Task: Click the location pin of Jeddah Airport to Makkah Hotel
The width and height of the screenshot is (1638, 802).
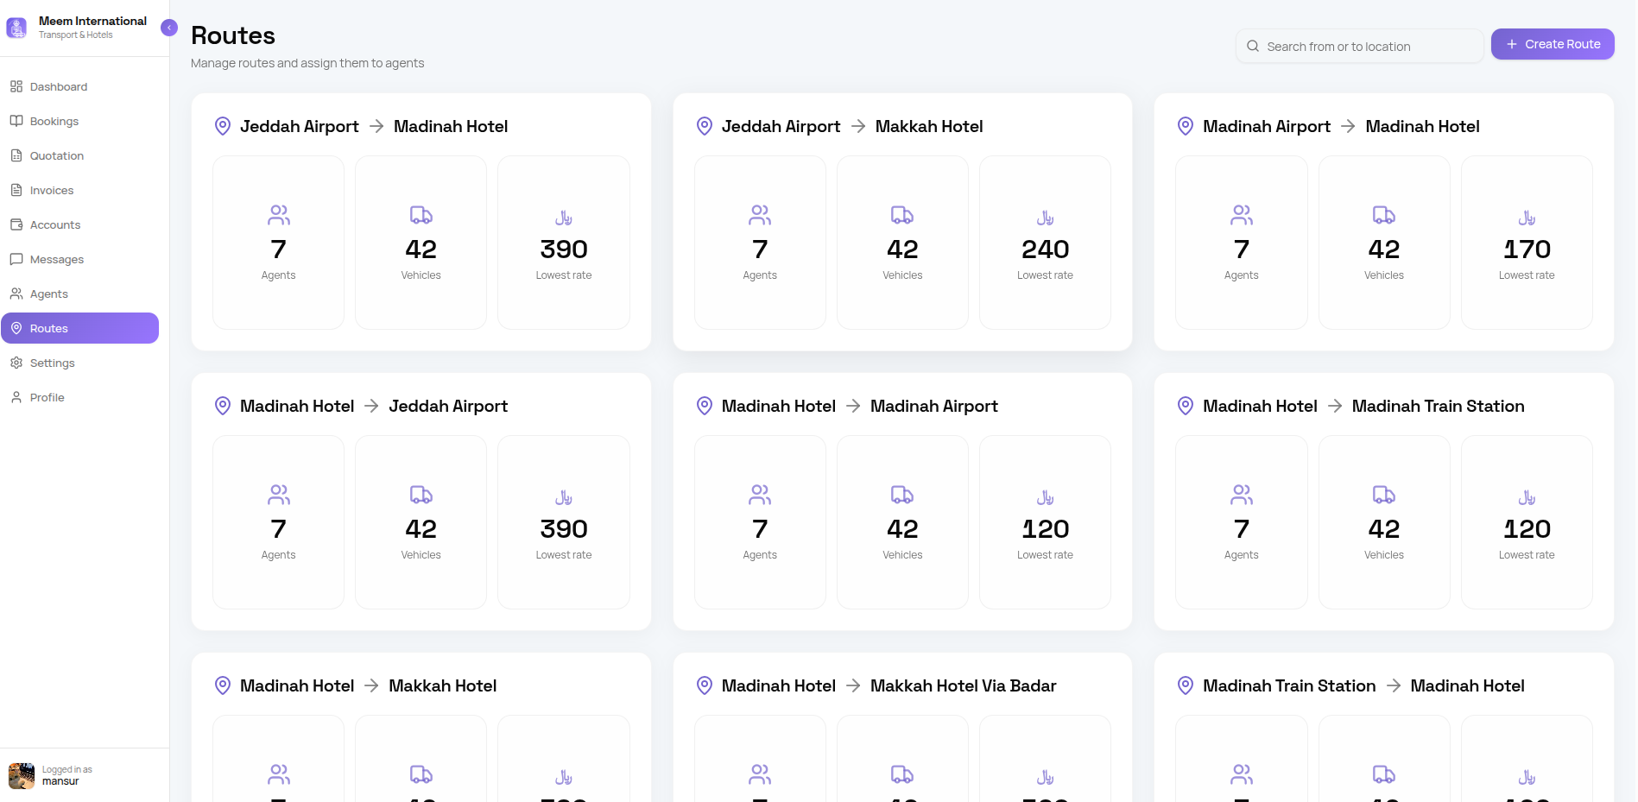Action: tap(705, 126)
